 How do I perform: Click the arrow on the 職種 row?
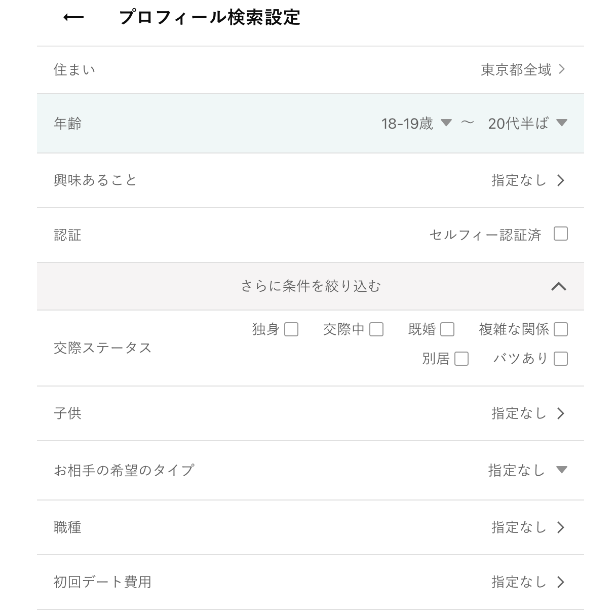point(561,527)
